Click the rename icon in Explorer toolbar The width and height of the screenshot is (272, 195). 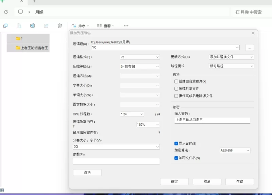32,26
